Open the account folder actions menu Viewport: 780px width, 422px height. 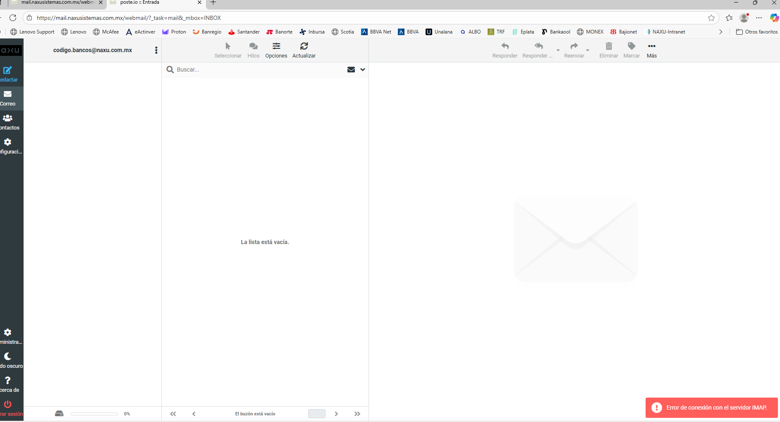[156, 50]
